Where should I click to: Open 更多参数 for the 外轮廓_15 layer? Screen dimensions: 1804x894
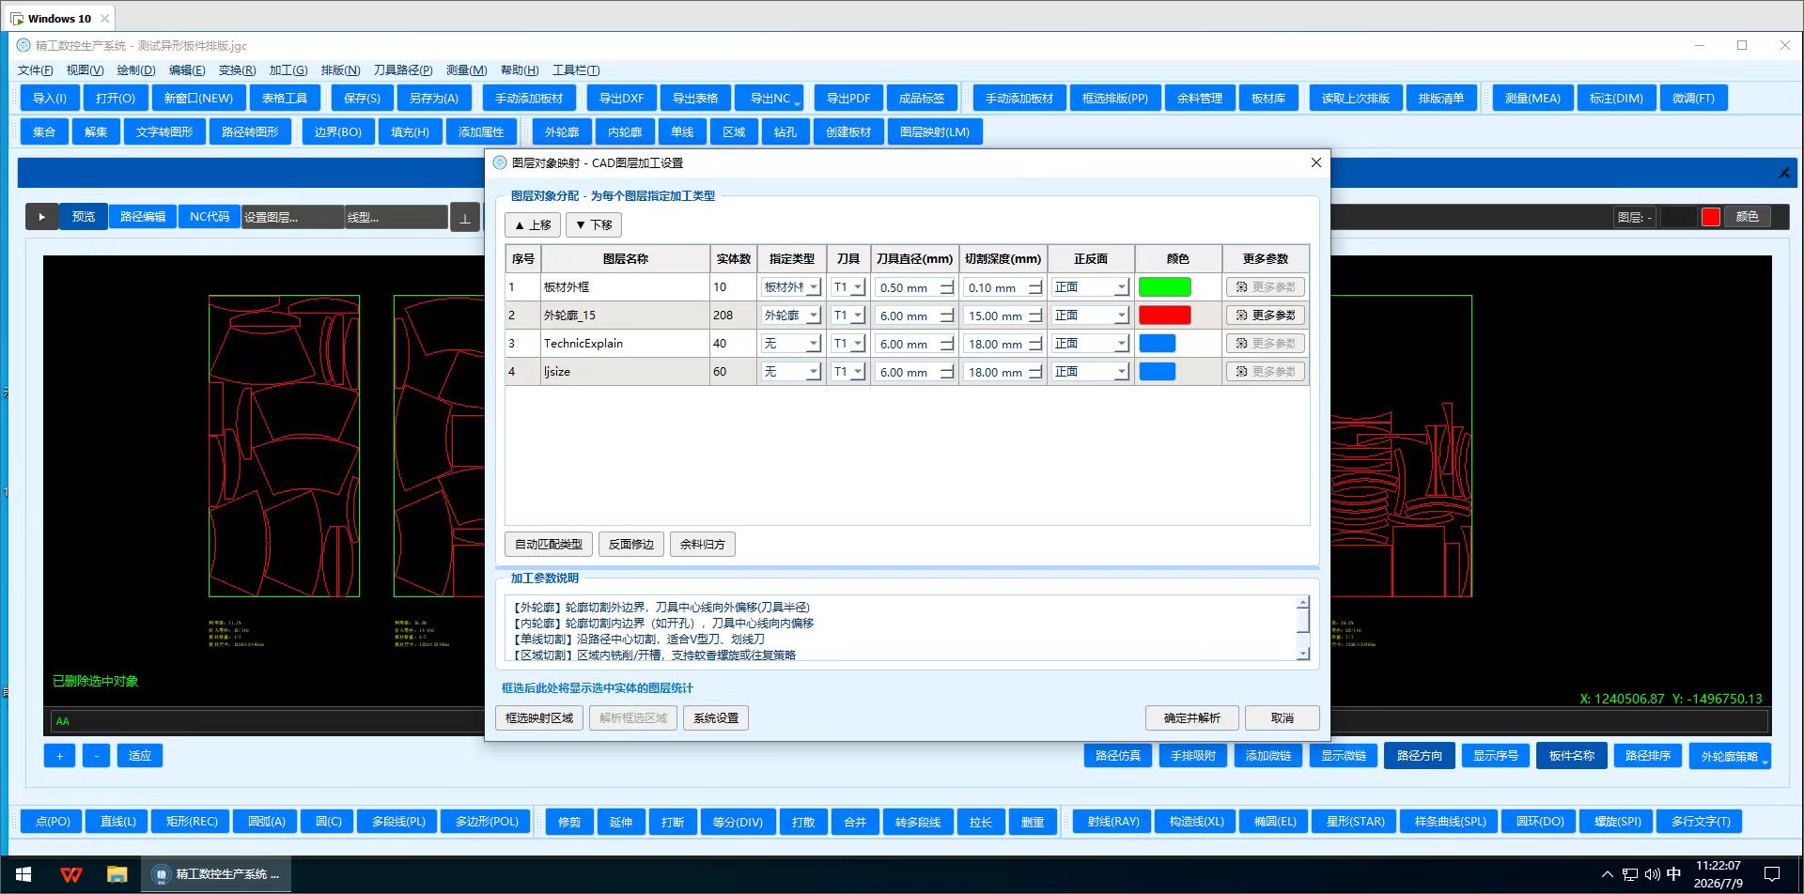point(1266,316)
